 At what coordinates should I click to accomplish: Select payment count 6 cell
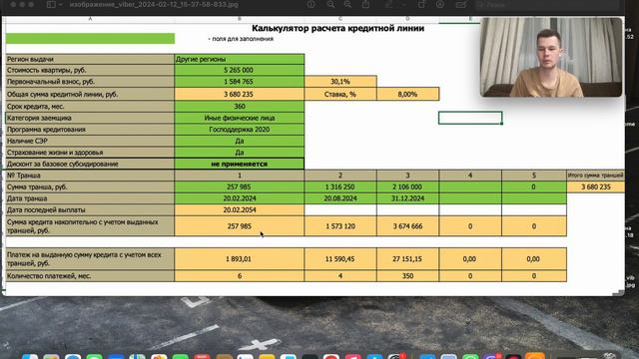point(240,276)
